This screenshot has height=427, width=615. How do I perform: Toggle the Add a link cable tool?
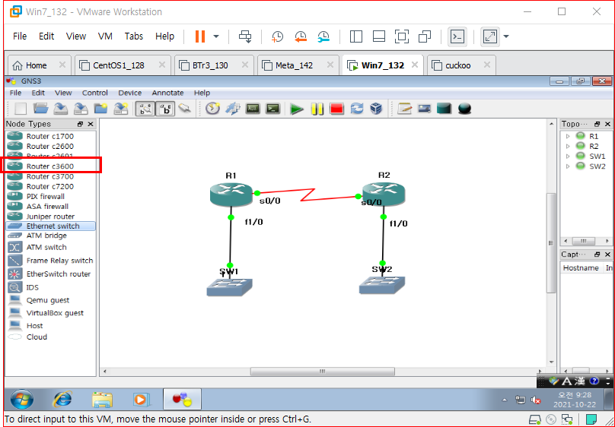(184, 108)
